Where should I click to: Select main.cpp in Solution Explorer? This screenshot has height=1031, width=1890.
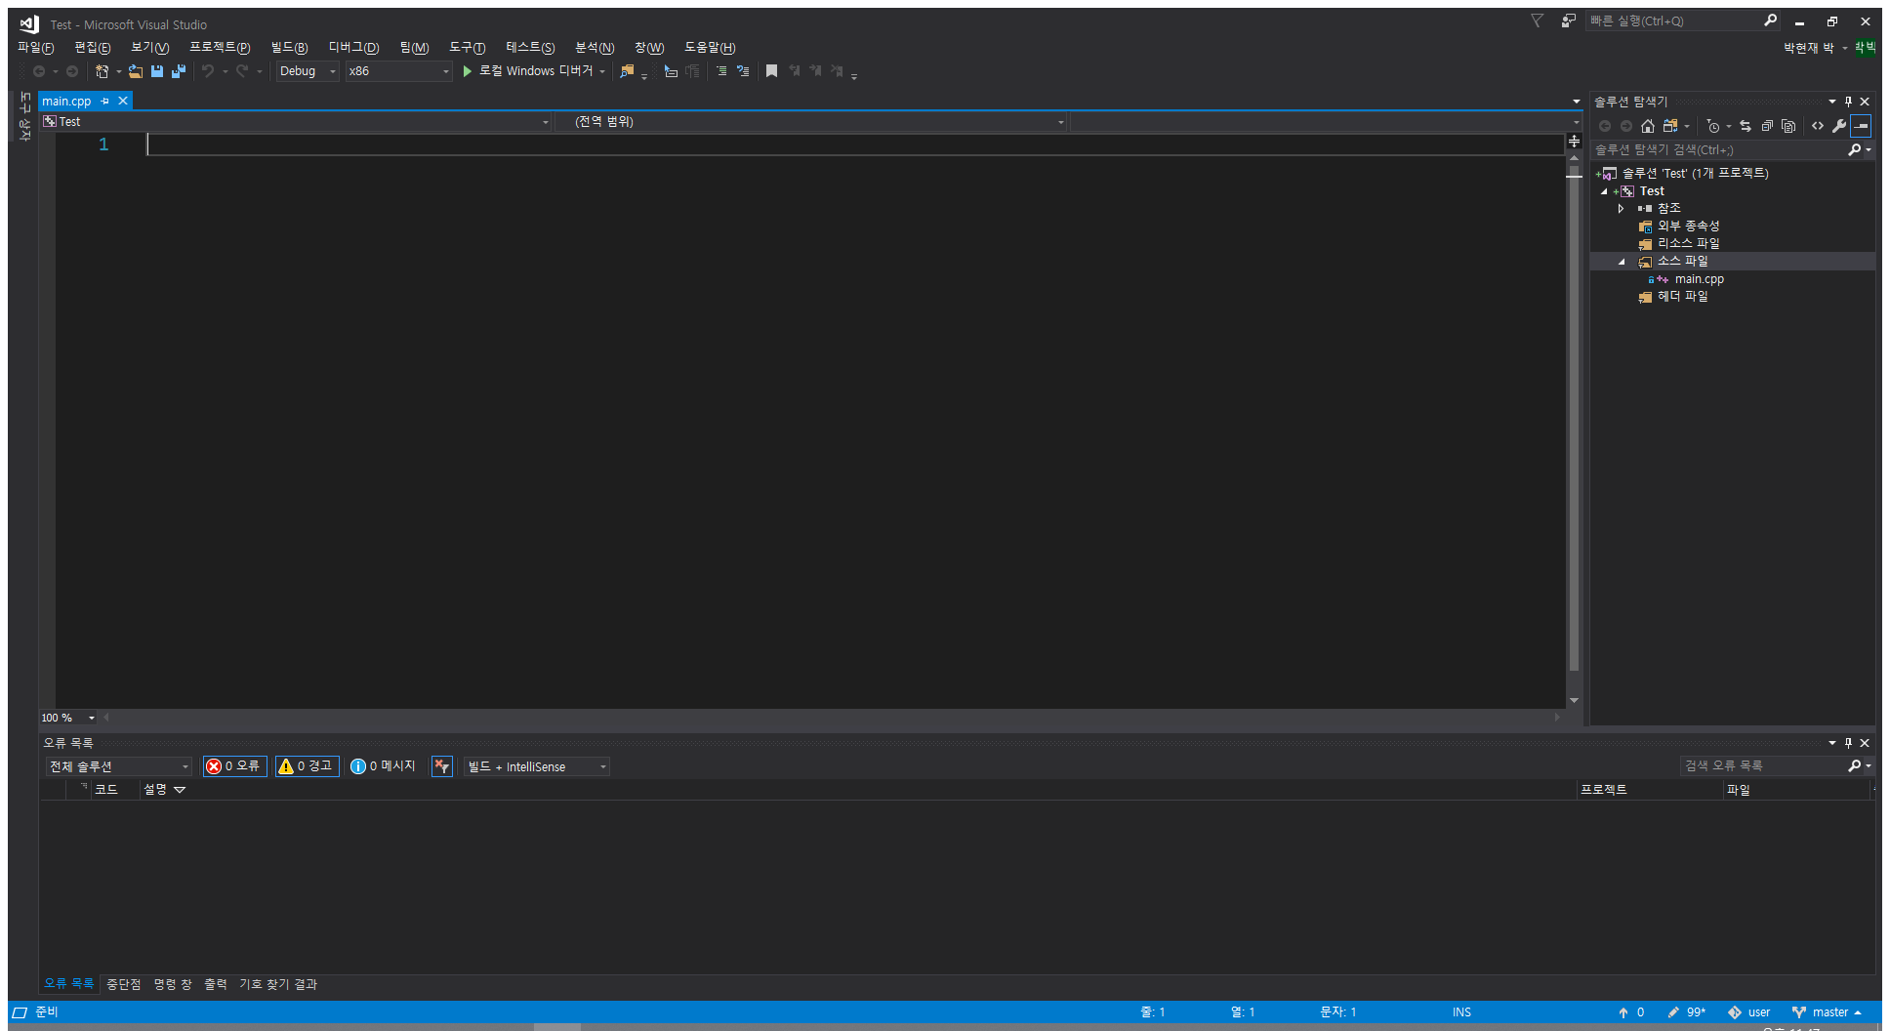[1700, 279]
